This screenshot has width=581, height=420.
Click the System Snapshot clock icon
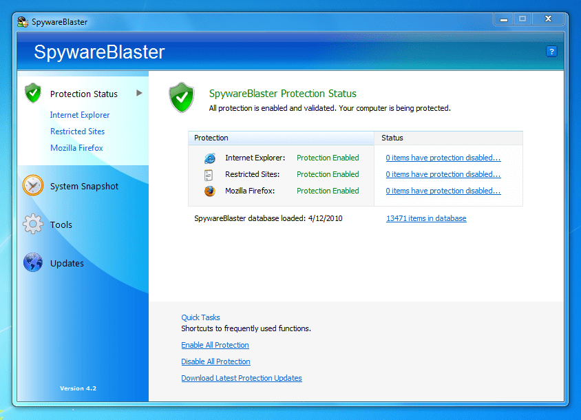pos(33,185)
